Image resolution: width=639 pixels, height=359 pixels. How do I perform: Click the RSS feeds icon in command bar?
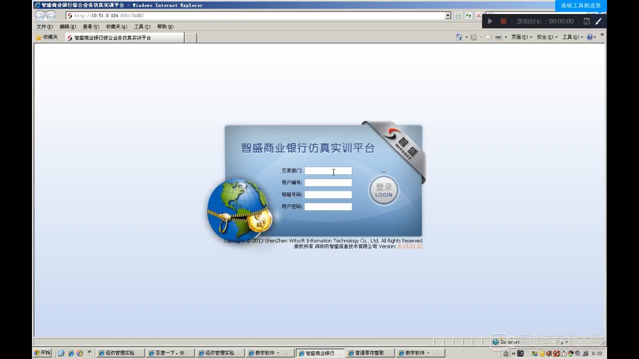[473, 37]
